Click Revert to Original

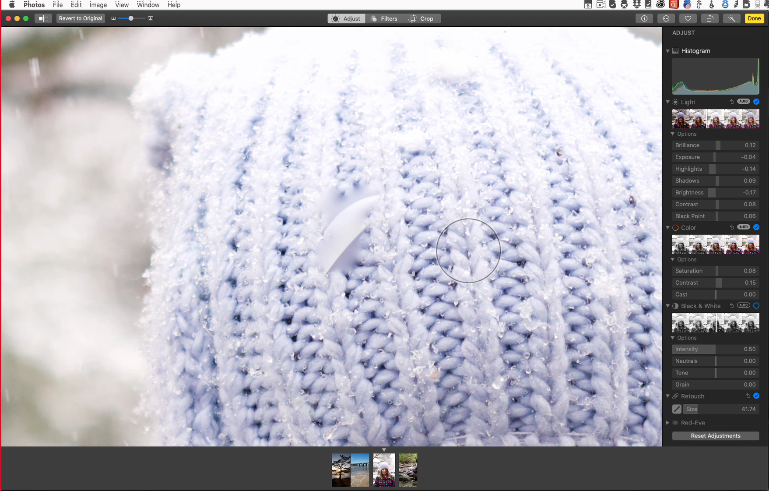click(x=81, y=18)
